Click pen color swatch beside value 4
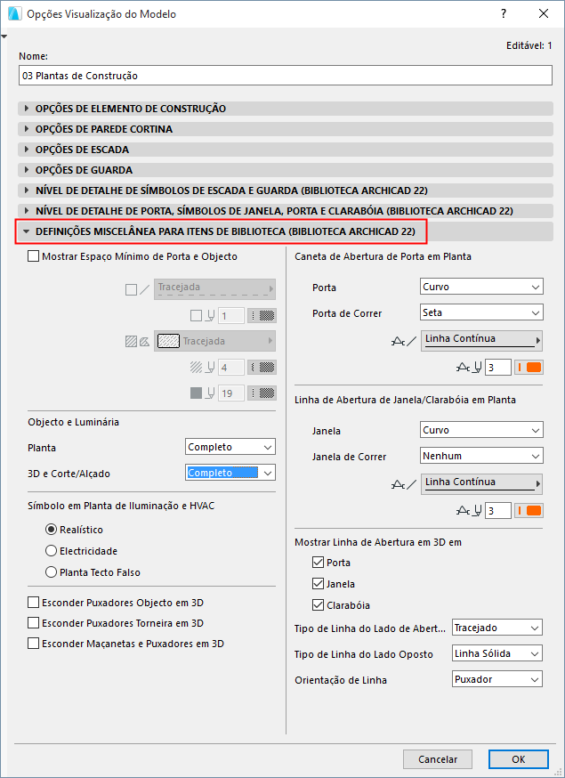Viewport: 565px width, 778px height. click(x=262, y=367)
